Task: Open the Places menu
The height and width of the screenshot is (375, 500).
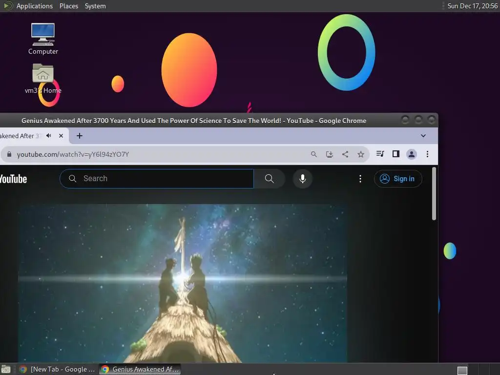Action: coord(68,6)
